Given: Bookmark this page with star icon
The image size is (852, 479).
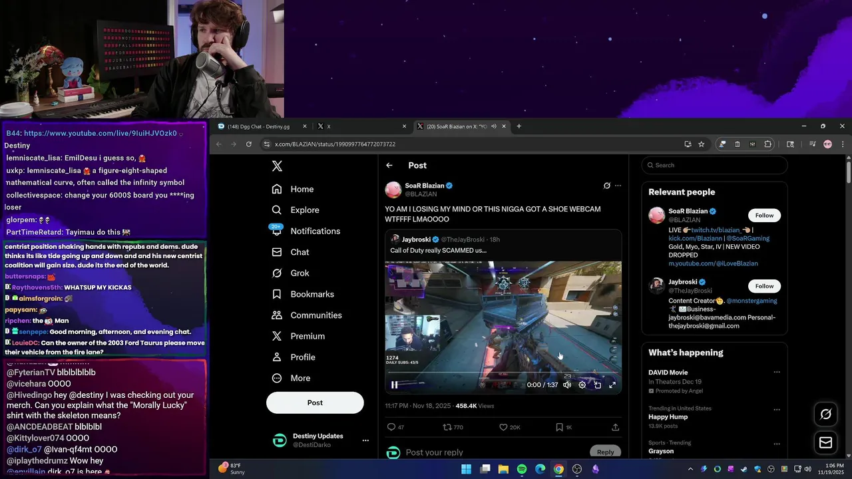Looking at the screenshot, I should click(701, 144).
